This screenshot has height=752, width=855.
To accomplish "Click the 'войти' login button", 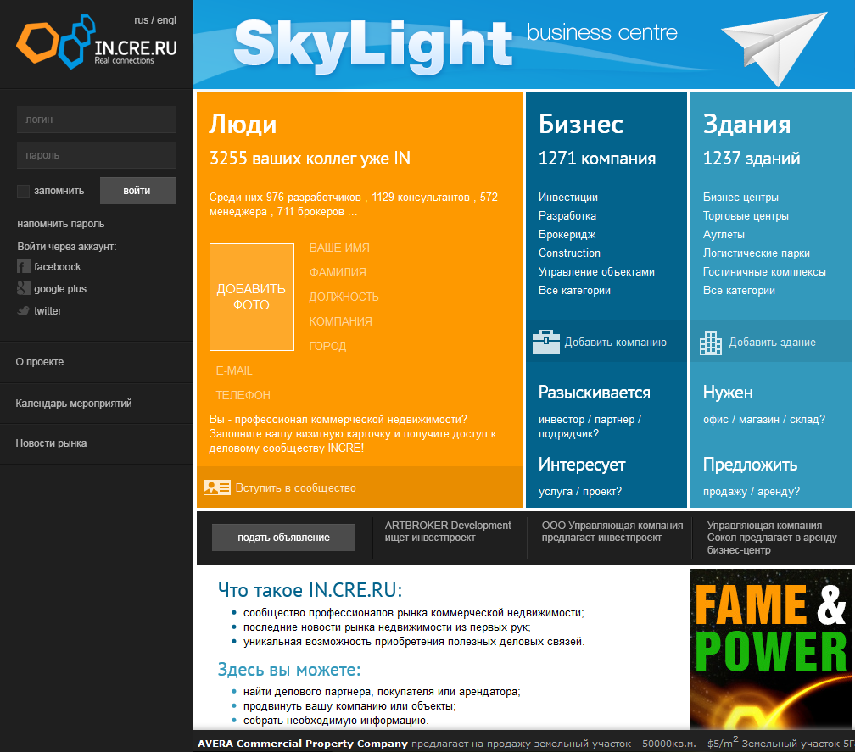I will pyautogui.click(x=138, y=191).
